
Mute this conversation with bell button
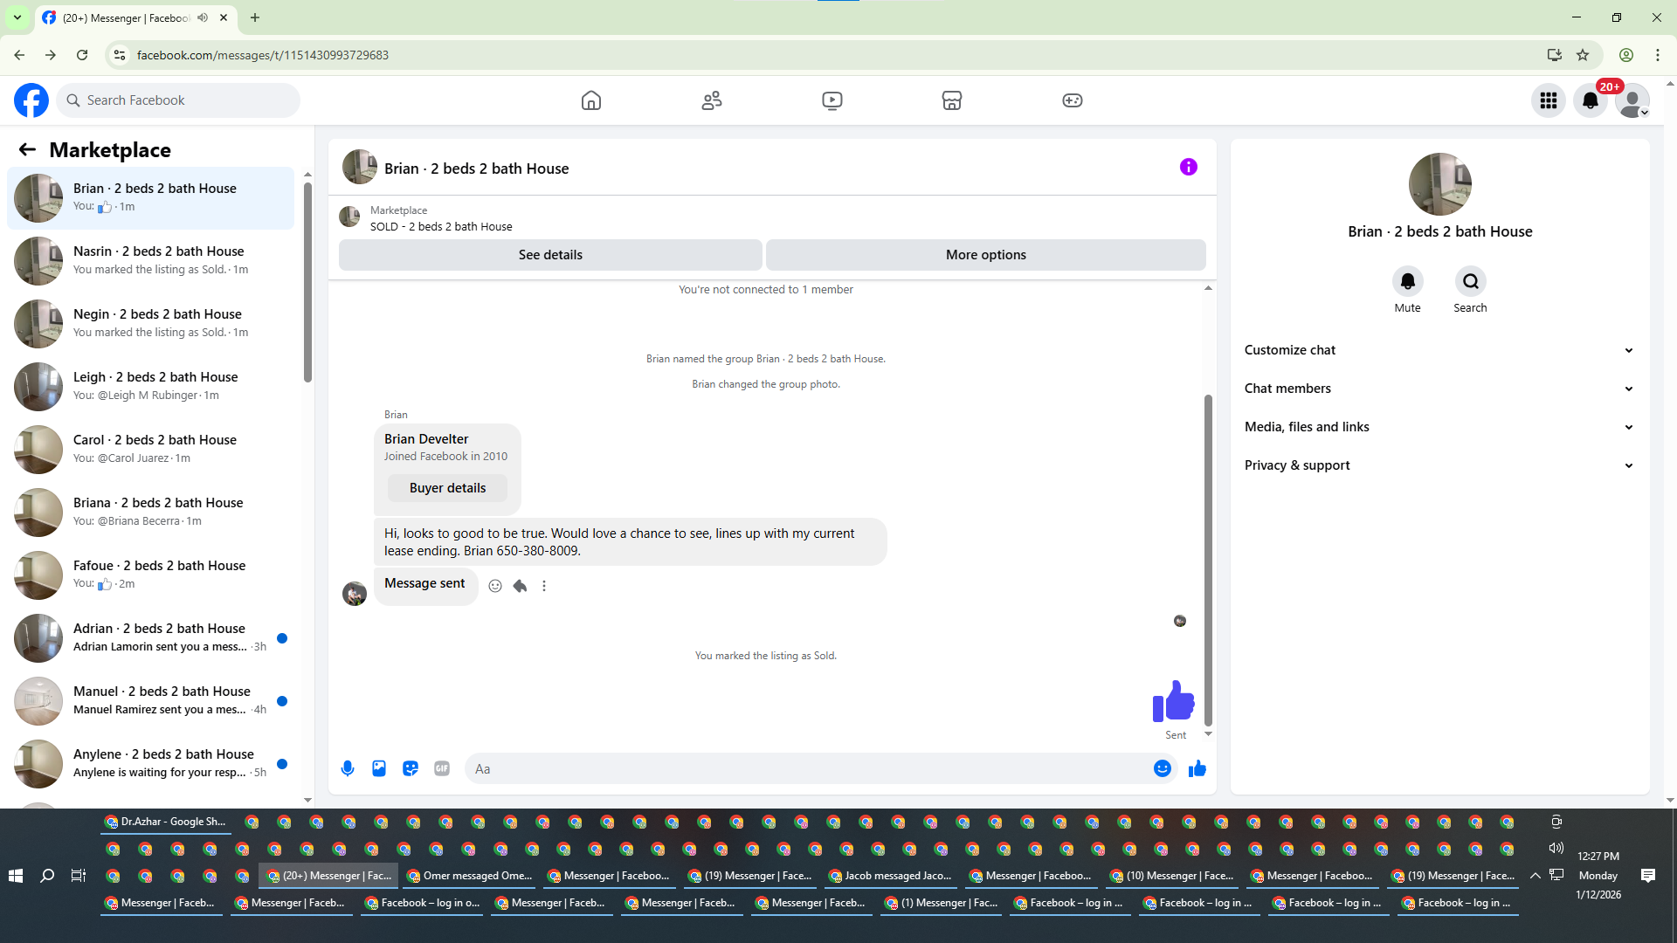pos(1407,281)
